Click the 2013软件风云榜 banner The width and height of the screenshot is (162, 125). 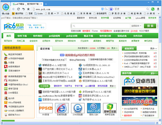point(139,101)
